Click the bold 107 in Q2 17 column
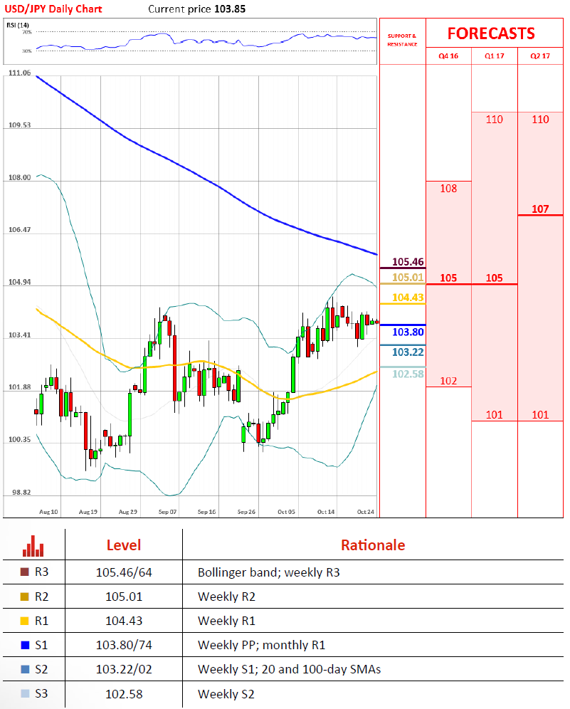 pos(540,209)
